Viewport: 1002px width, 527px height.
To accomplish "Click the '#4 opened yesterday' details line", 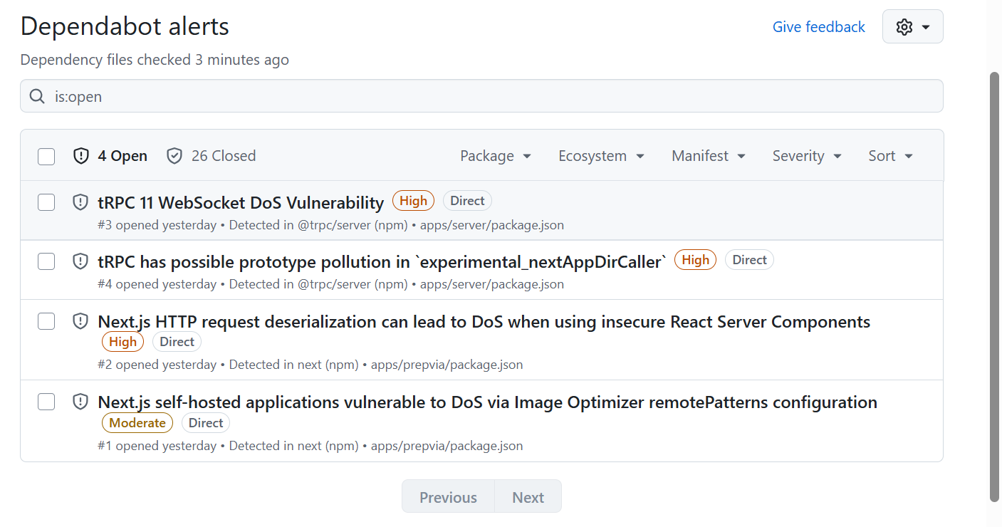I will (330, 284).
